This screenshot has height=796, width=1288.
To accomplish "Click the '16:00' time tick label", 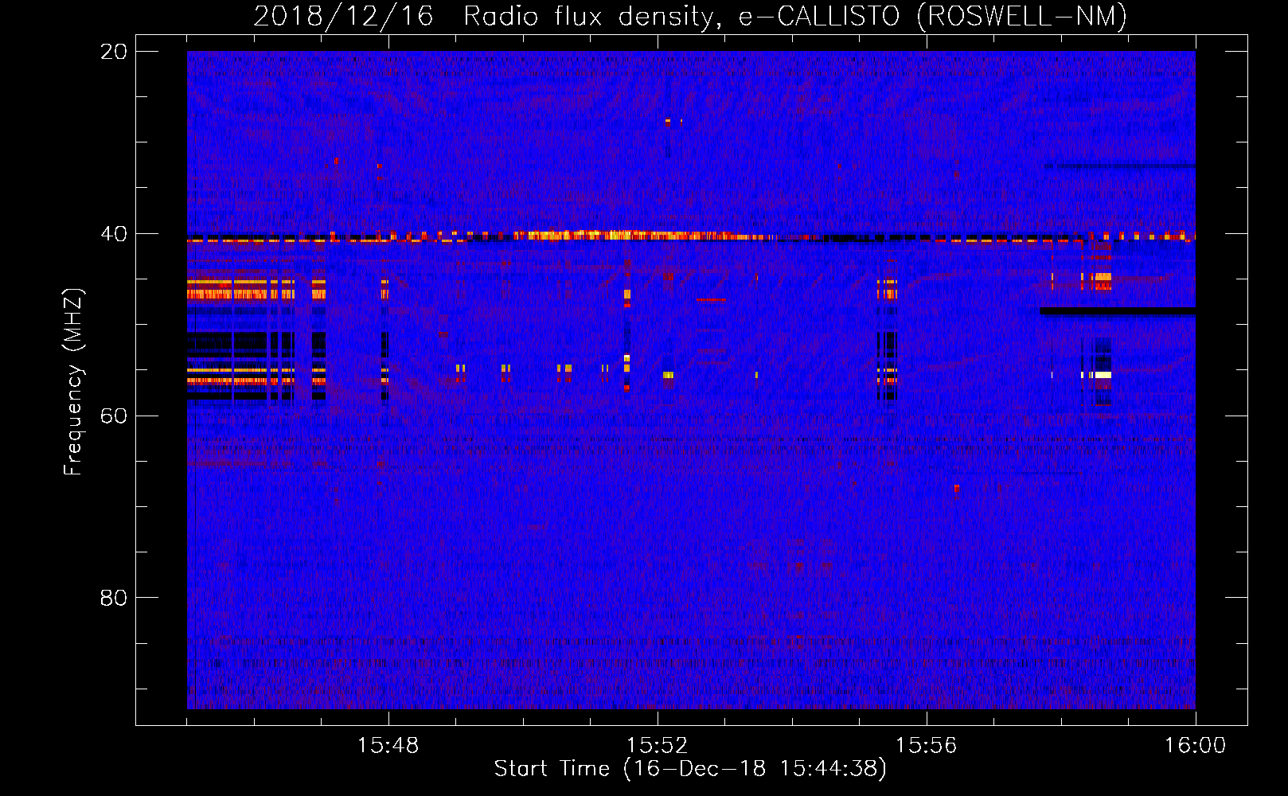I will click(1195, 746).
